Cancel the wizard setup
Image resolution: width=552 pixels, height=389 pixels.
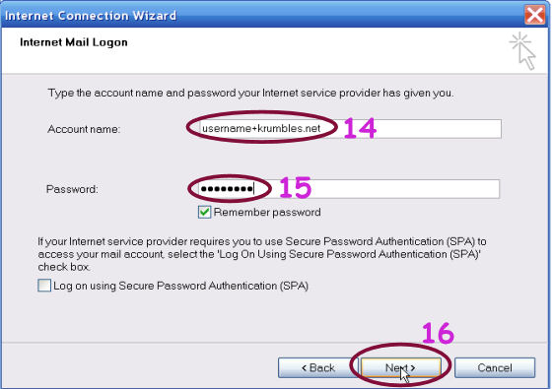coord(495,368)
